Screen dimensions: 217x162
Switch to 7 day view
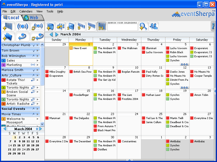(91, 26)
